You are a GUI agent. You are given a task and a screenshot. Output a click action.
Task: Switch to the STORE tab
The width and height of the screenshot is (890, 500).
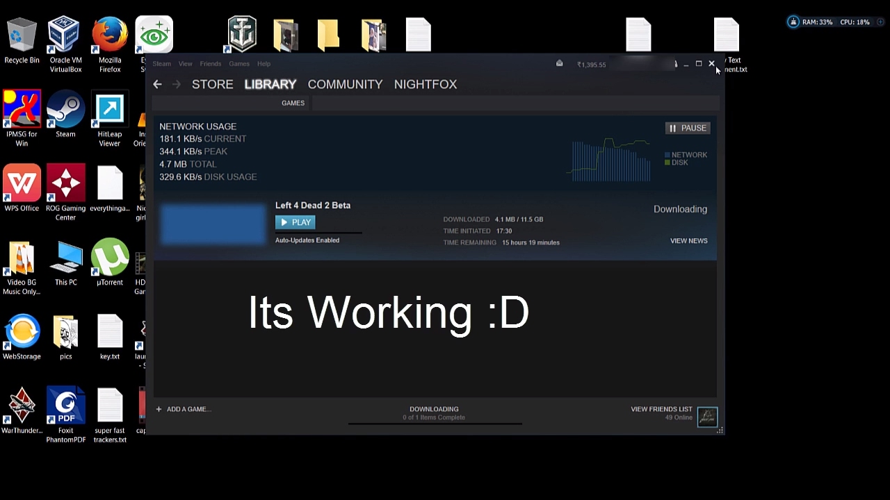(212, 84)
